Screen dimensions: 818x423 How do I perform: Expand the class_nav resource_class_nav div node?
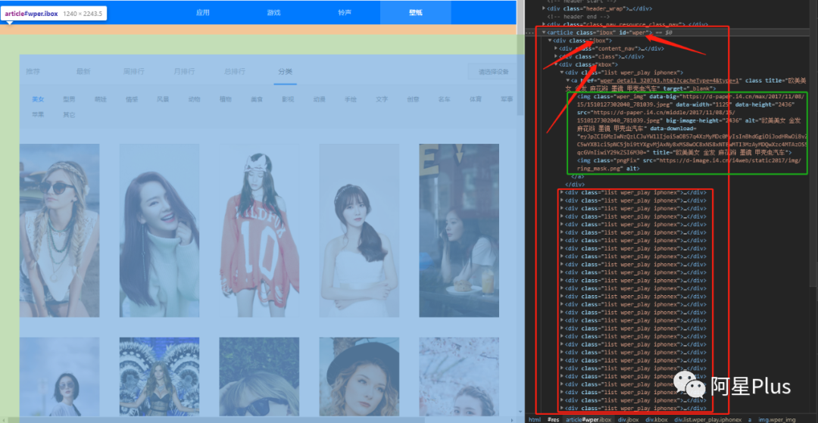[x=545, y=24]
